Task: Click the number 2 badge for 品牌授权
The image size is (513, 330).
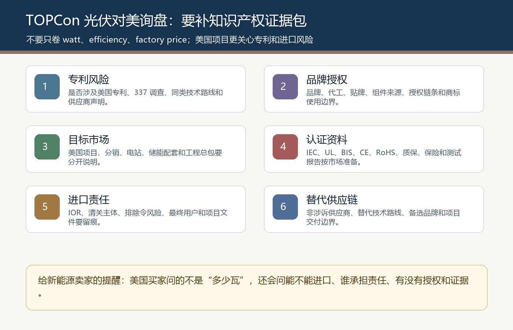Action: point(285,87)
